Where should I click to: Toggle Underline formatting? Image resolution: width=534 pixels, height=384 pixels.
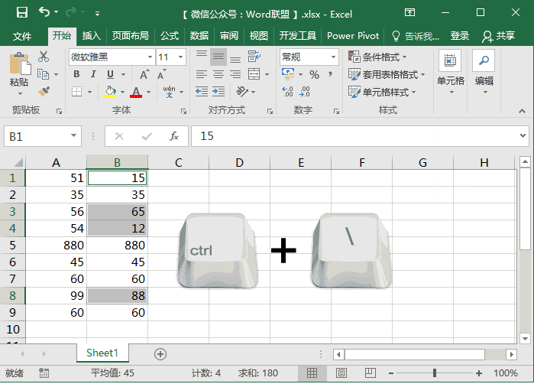[111, 74]
